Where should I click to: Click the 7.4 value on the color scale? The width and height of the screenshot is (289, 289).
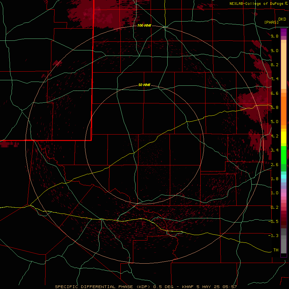(275, 79)
